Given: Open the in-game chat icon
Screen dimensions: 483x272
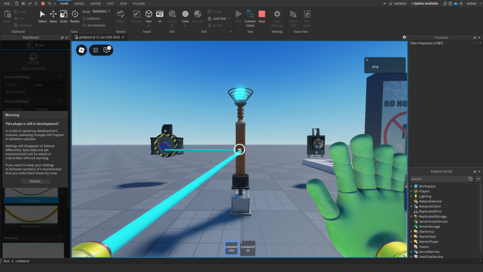Looking at the screenshot, I should pyautogui.click(x=107, y=50).
